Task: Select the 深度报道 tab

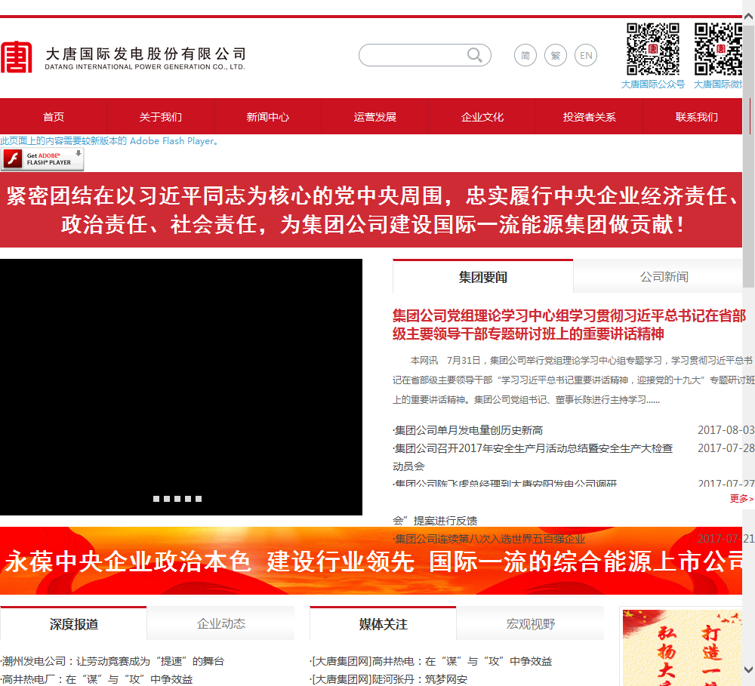Action: point(74,624)
